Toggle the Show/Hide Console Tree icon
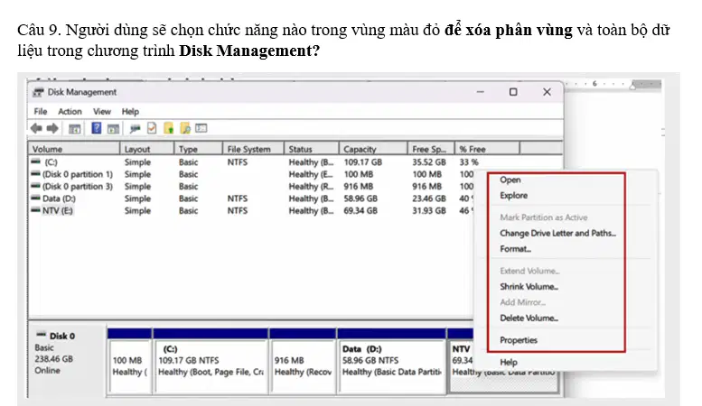This screenshot has height=406, width=702. click(74, 129)
